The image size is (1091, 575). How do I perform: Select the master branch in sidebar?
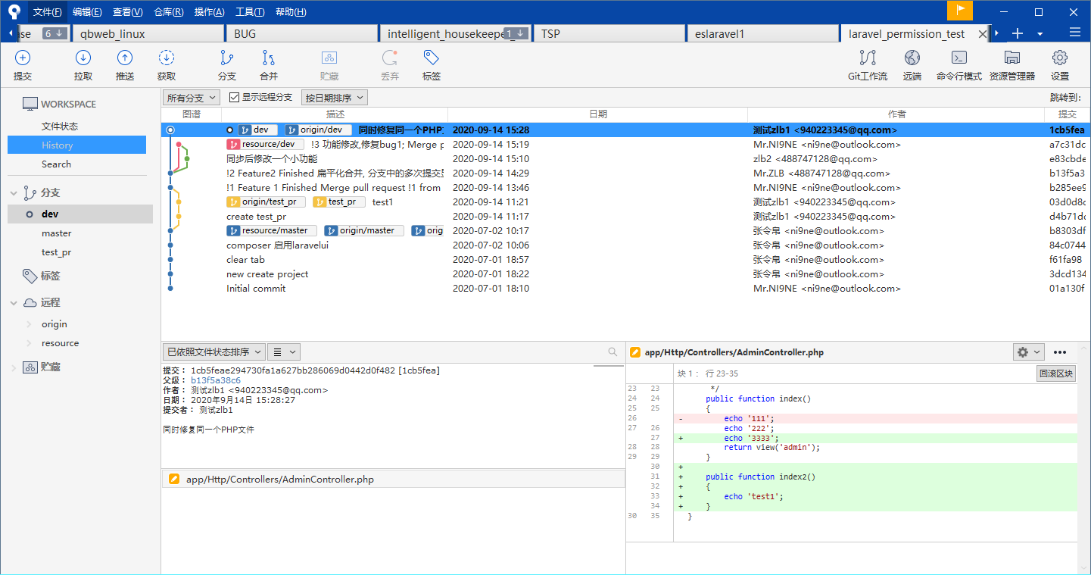[57, 233]
